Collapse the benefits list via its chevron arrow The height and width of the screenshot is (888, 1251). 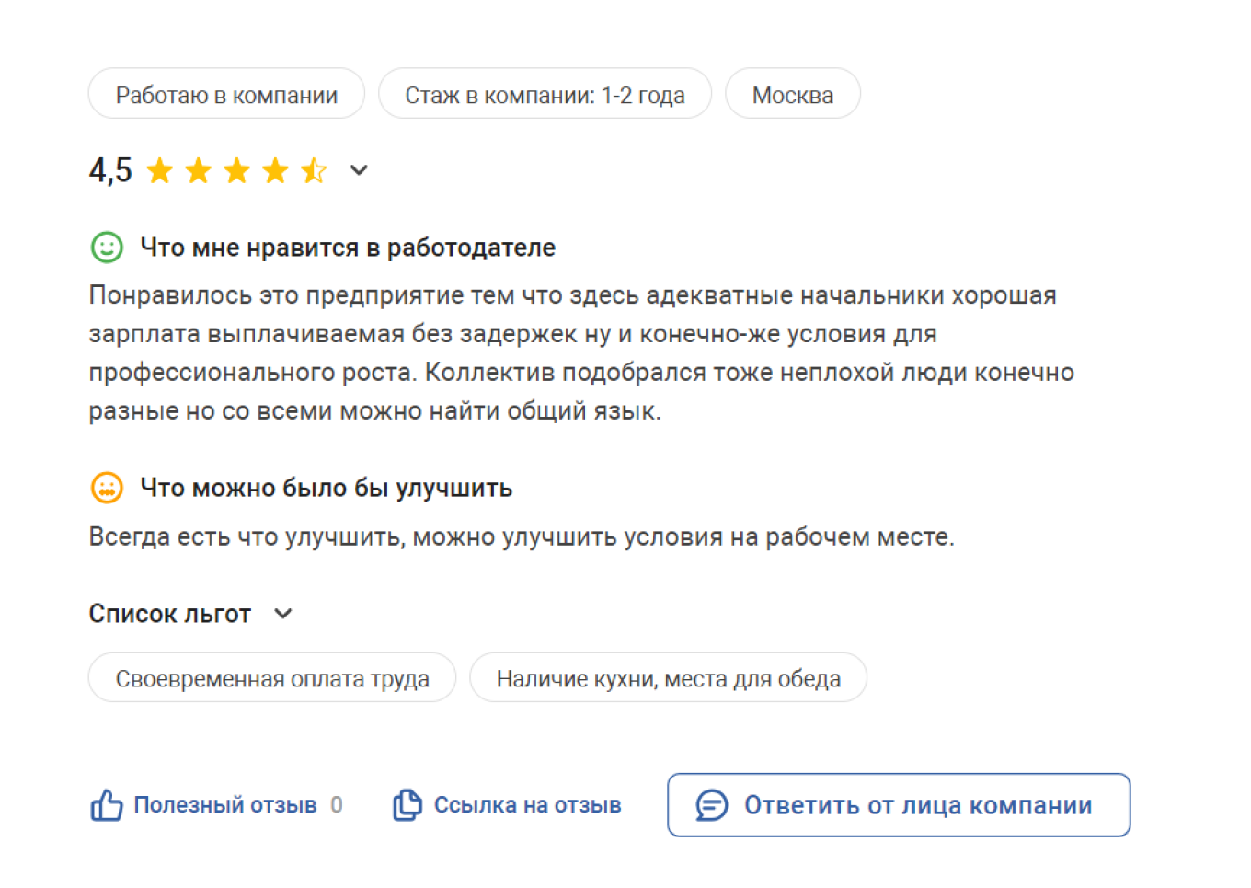tap(282, 613)
